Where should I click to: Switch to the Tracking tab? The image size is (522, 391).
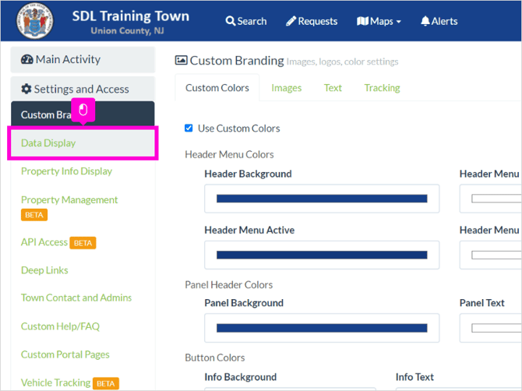383,88
